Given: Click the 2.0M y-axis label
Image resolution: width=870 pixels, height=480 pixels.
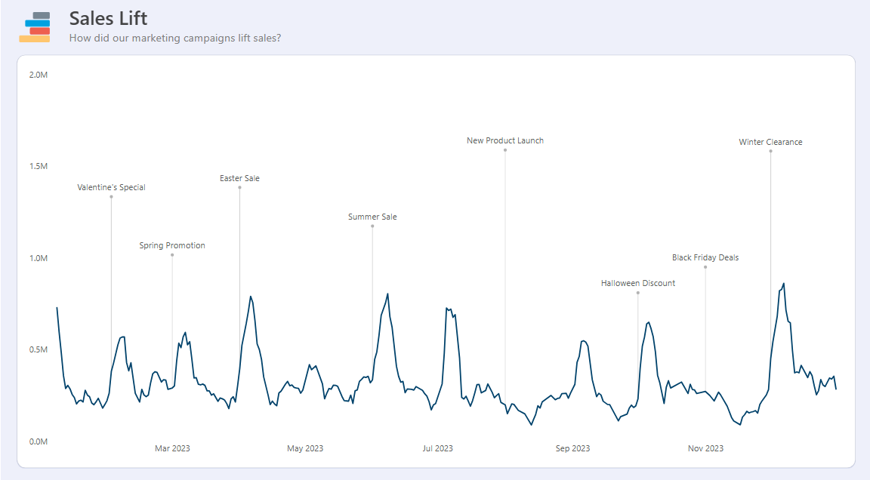Looking at the screenshot, I should click(x=39, y=75).
